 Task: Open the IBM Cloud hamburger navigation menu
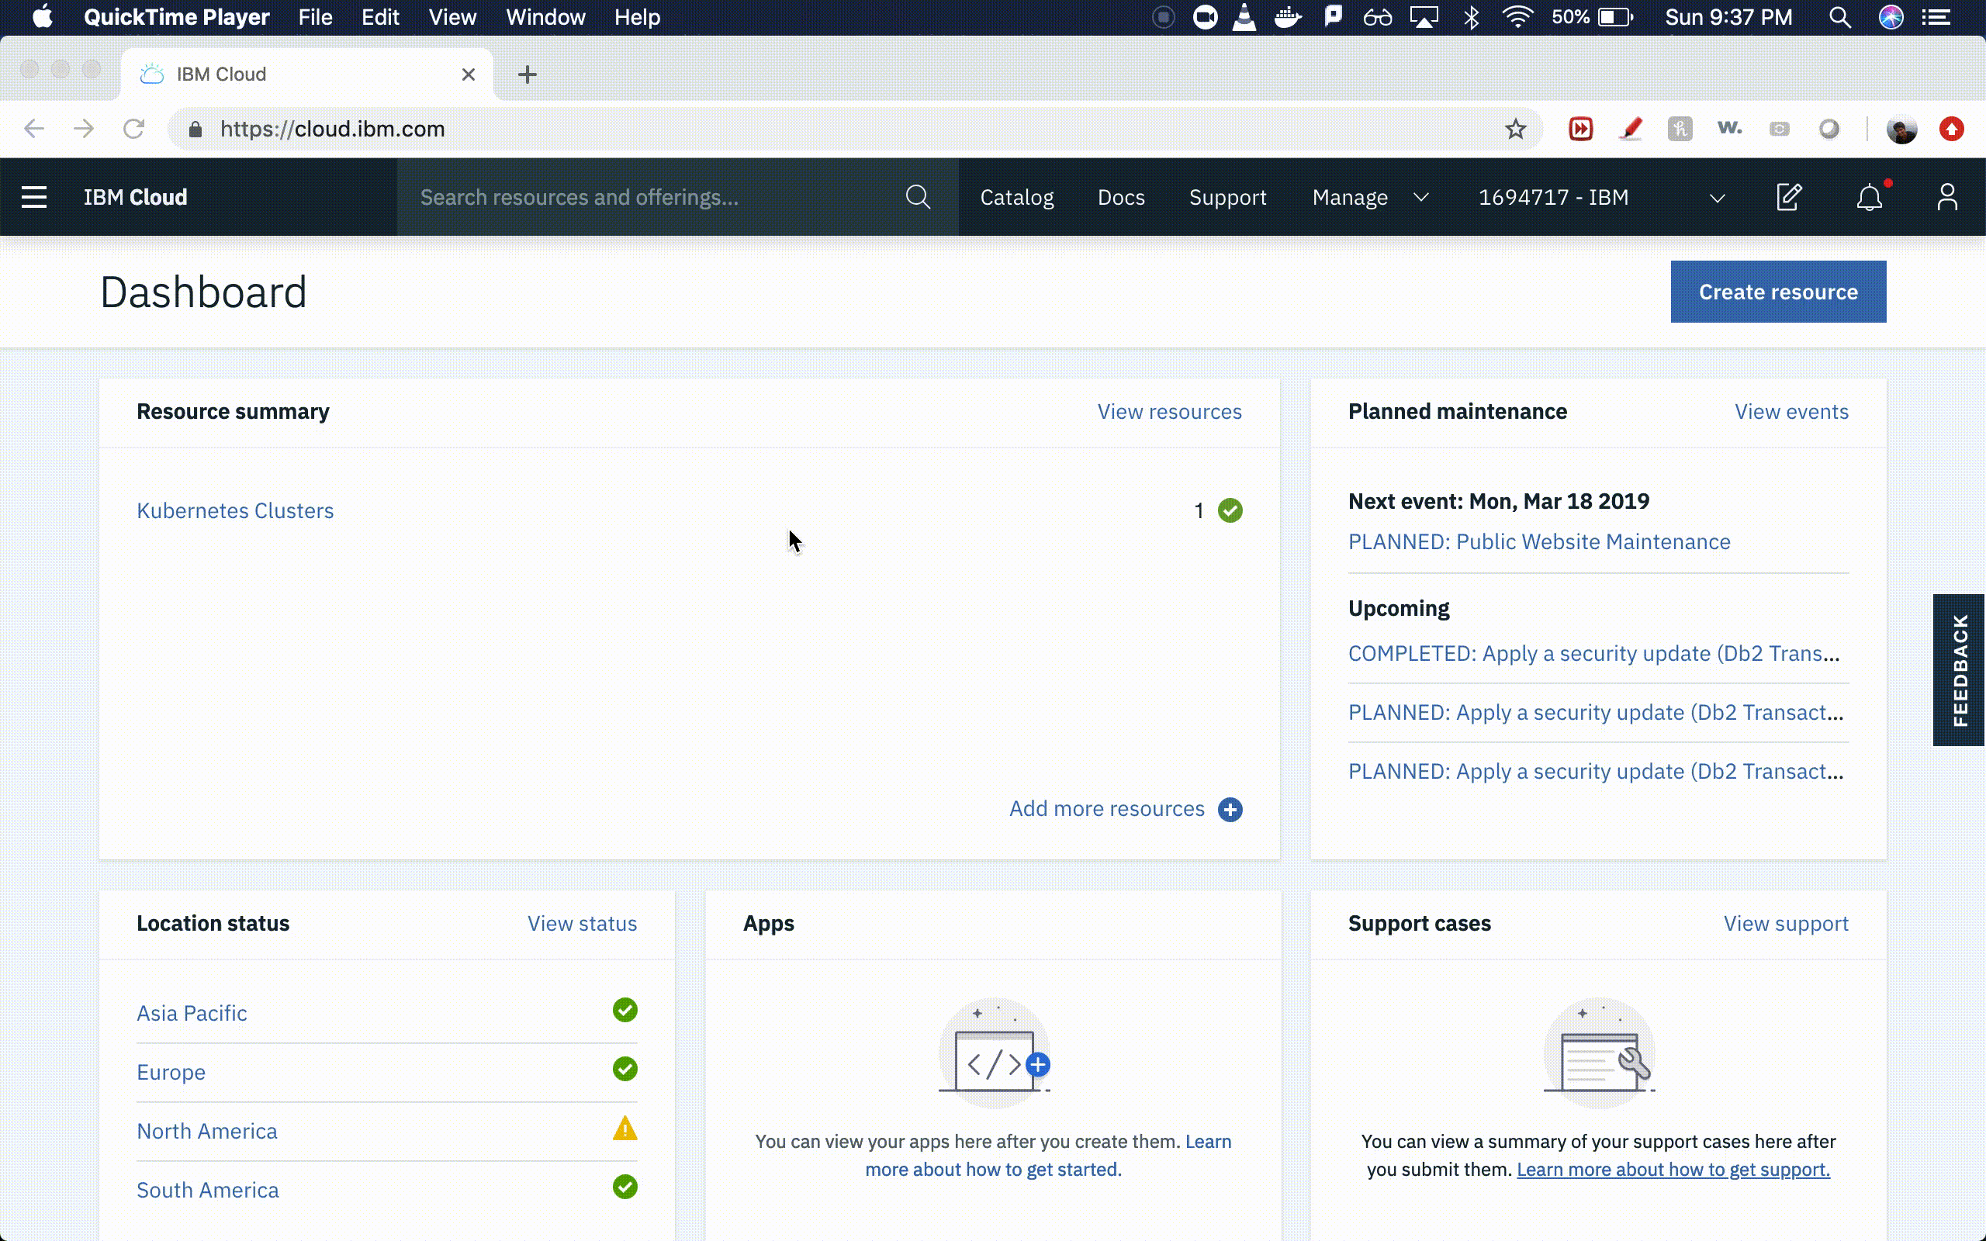coord(33,197)
